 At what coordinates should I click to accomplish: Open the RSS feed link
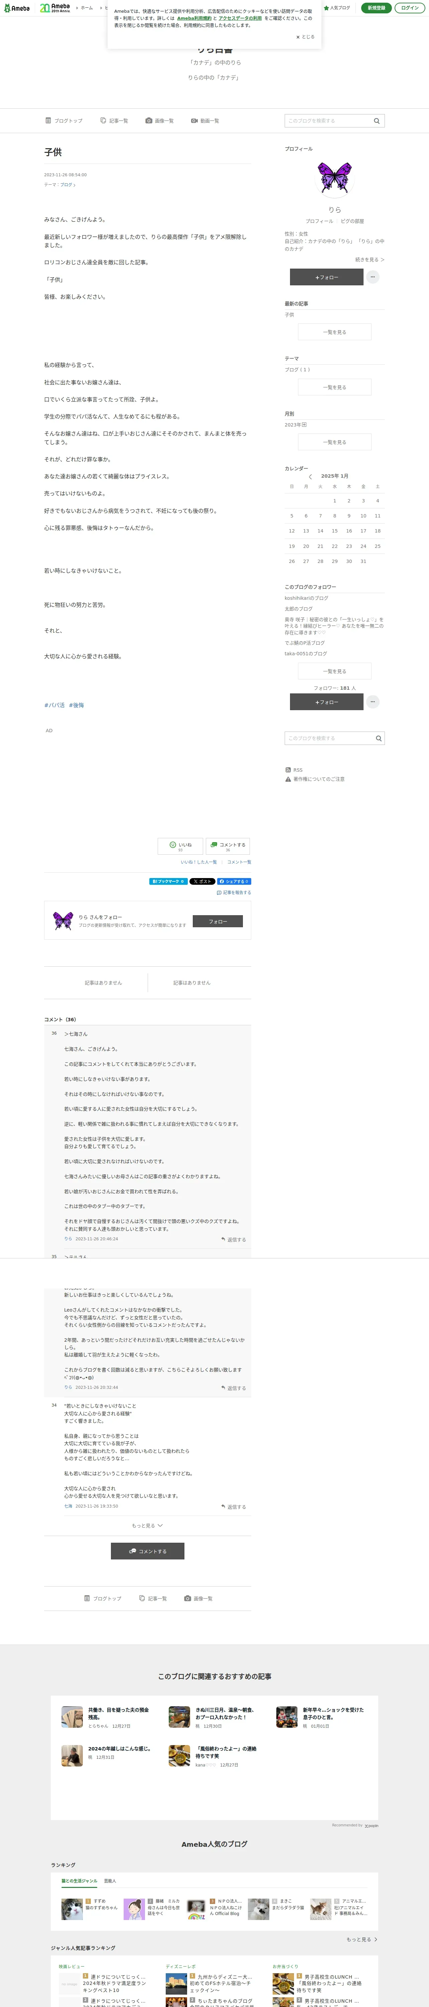coord(294,770)
